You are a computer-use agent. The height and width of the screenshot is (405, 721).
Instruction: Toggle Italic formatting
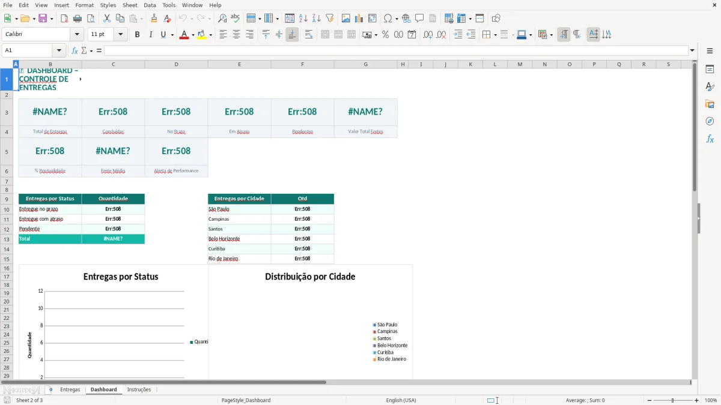point(150,35)
